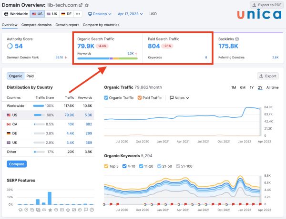286x219 pixels.
Task: Open UK keywords value 369
Action: (89, 143)
